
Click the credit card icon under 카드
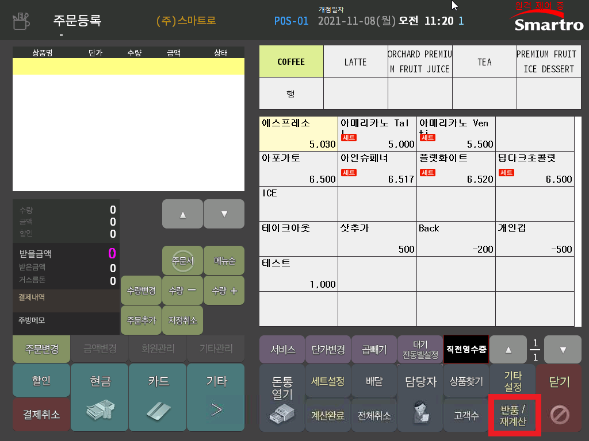158,411
